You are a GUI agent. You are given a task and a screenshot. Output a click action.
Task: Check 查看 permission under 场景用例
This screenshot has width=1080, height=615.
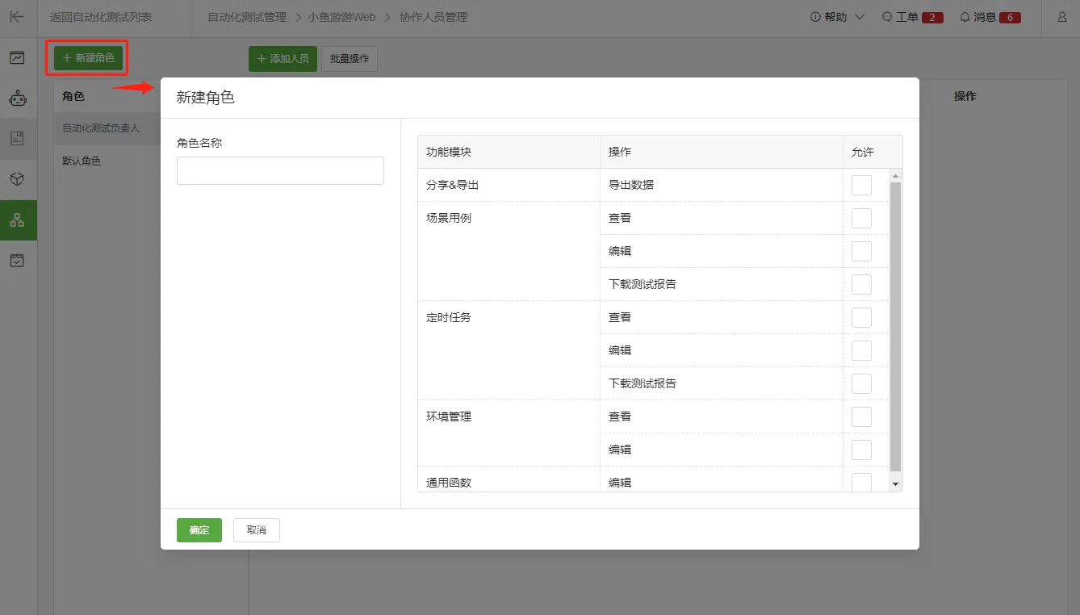tap(861, 217)
